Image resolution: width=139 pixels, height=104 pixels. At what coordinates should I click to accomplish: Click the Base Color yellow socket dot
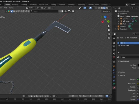(138, 84)
